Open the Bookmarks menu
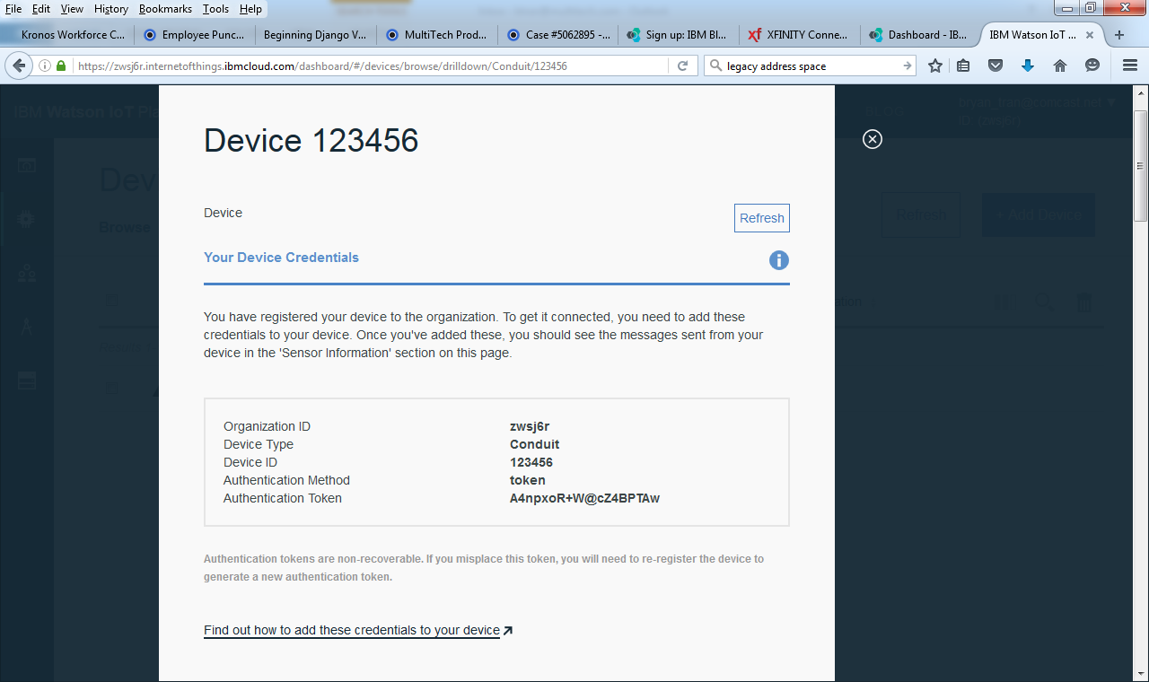Viewport: 1149px width, 682px height. pos(165,8)
